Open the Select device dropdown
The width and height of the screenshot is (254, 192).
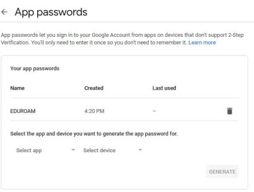(x=113, y=151)
